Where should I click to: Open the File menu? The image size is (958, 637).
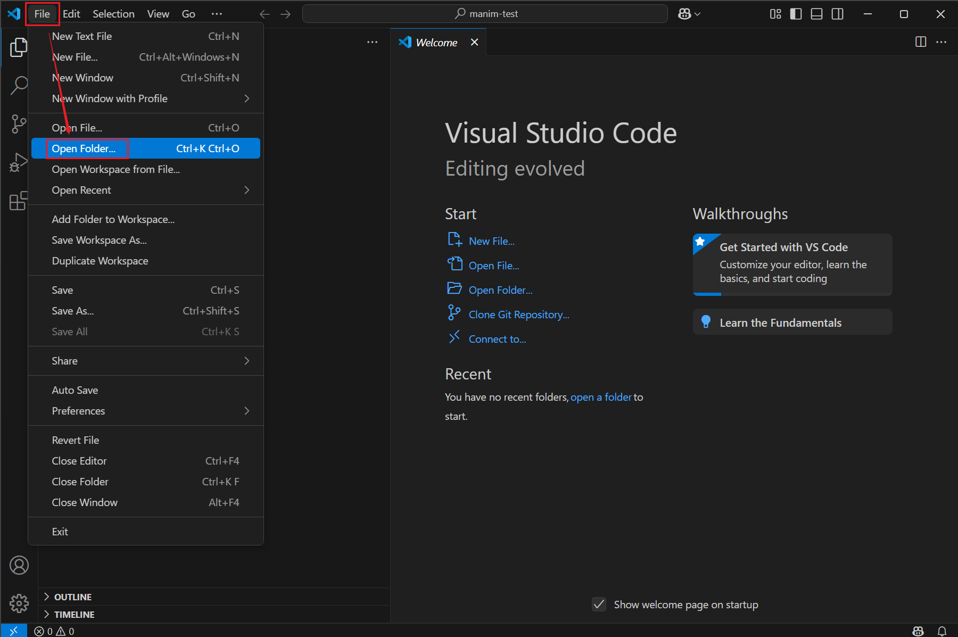click(x=42, y=14)
